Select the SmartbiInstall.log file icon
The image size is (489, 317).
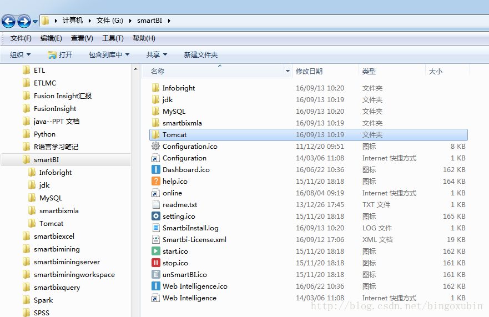coord(155,228)
